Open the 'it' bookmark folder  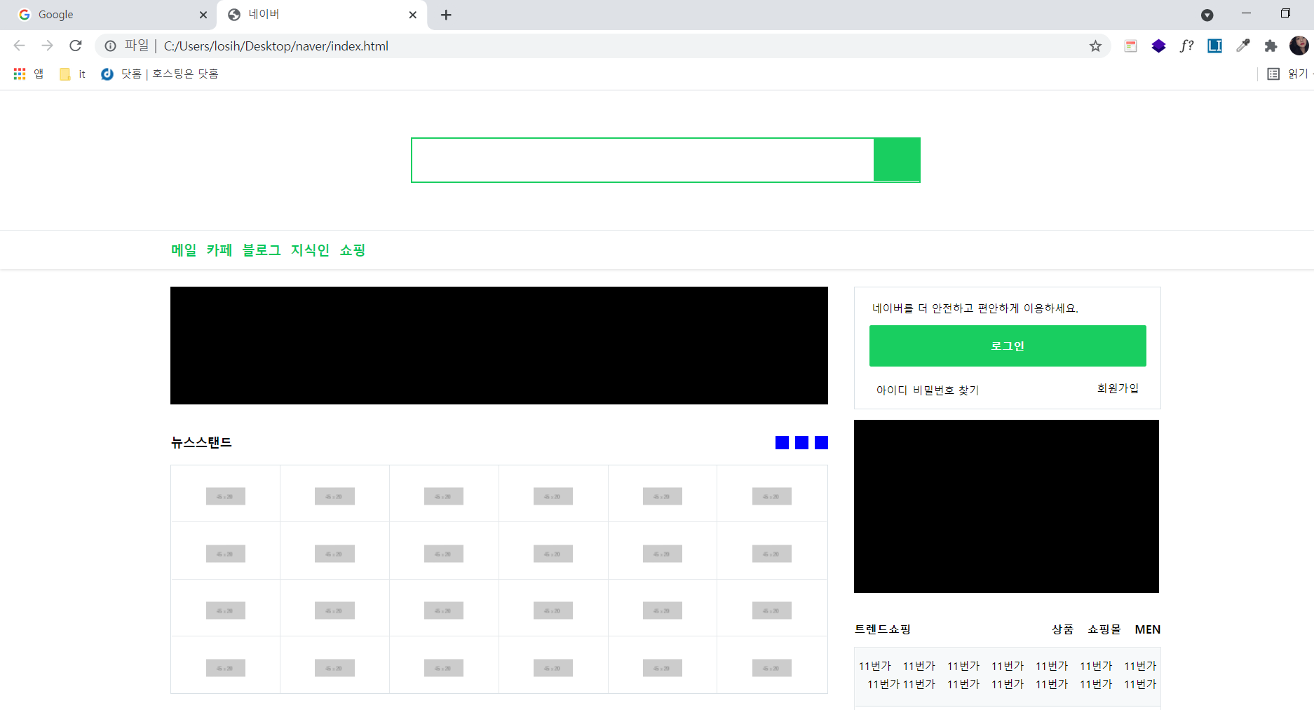click(x=73, y=74)
